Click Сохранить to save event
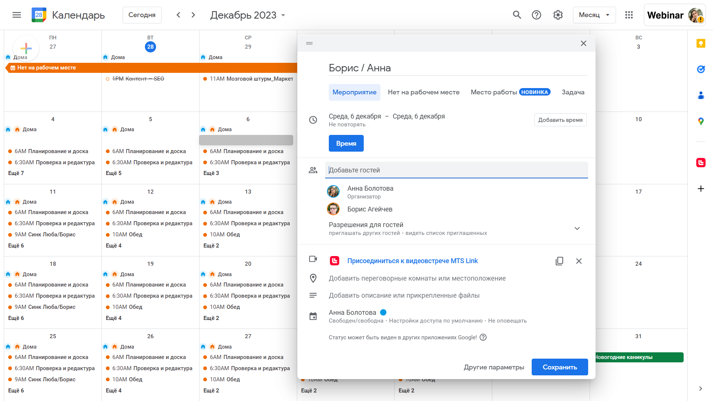713x401 pixels. point(560,367)
